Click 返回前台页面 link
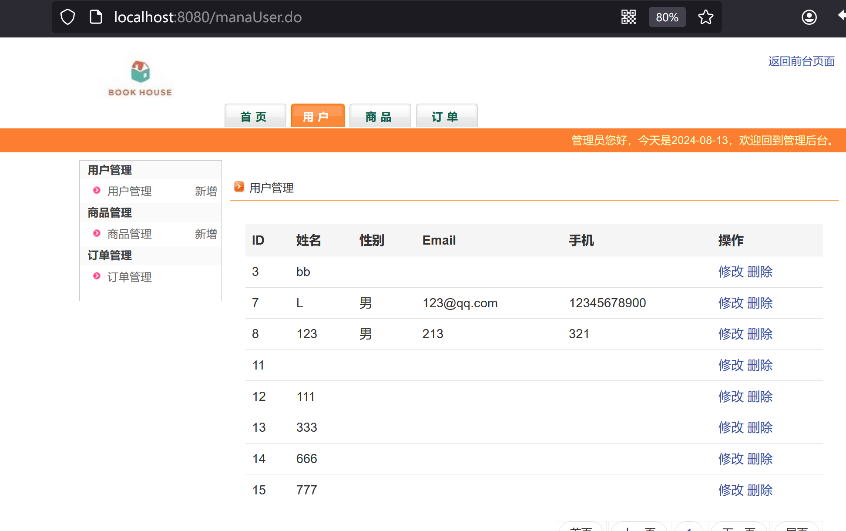 (x=801, y=61)
